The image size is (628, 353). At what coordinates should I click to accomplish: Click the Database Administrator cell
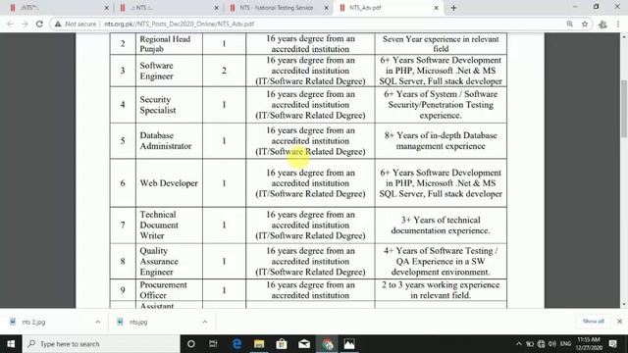tap(169, 140)
